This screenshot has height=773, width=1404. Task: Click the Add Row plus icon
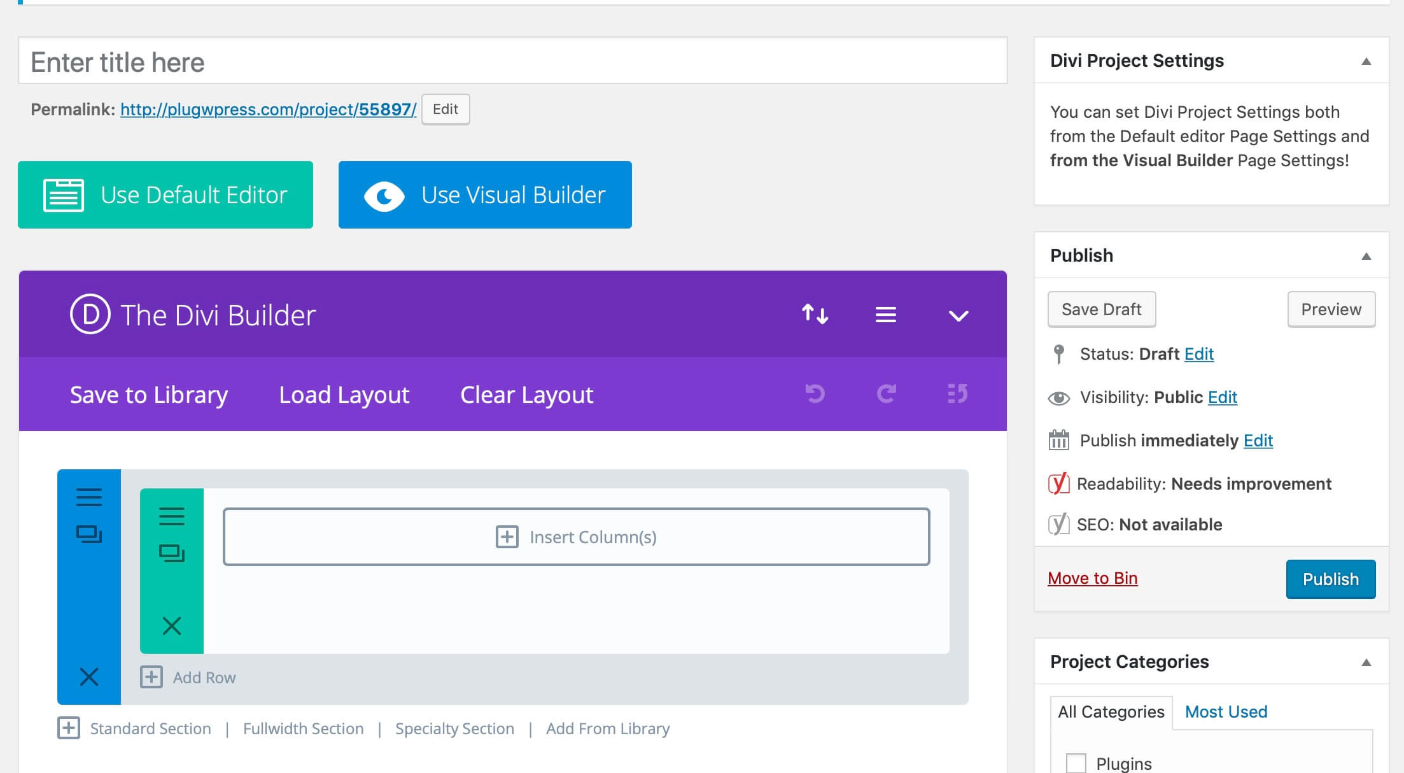(151, 677)
